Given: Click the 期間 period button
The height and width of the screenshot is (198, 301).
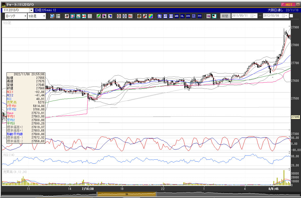Looking at the screenshot, I should pos(225,16).
